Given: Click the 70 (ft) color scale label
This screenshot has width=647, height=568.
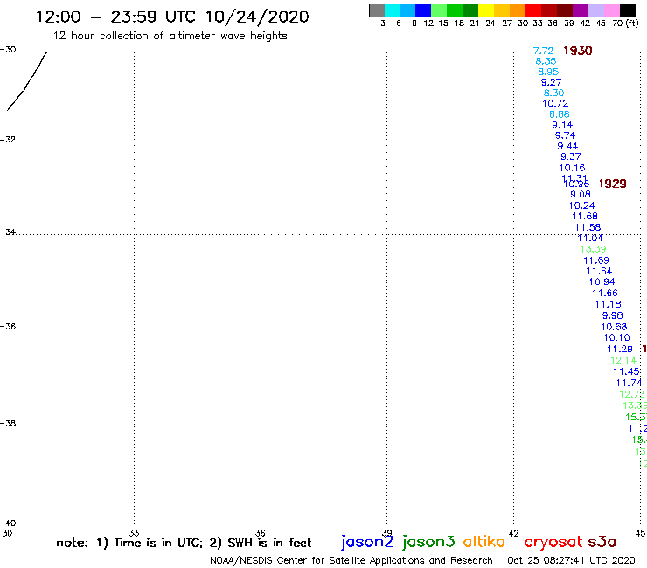Looking at the screenshot, I should pyautogui.click(x=625, y=23).
